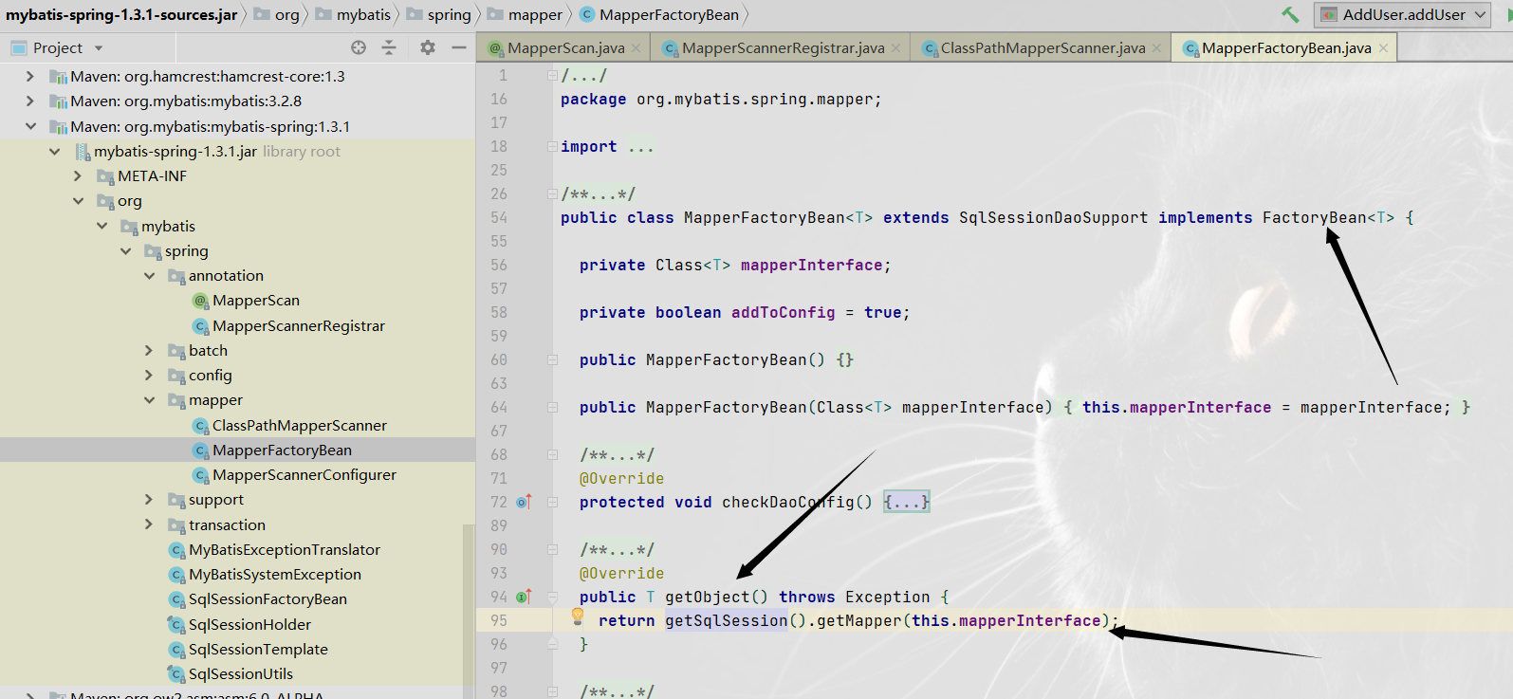
Task: Click SqlSessionDaoSupport in class declaration
Action: 1053,217
